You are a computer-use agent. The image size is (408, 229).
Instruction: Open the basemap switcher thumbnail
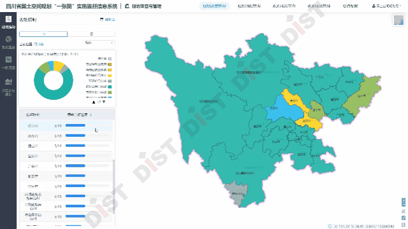click(398, 20)
